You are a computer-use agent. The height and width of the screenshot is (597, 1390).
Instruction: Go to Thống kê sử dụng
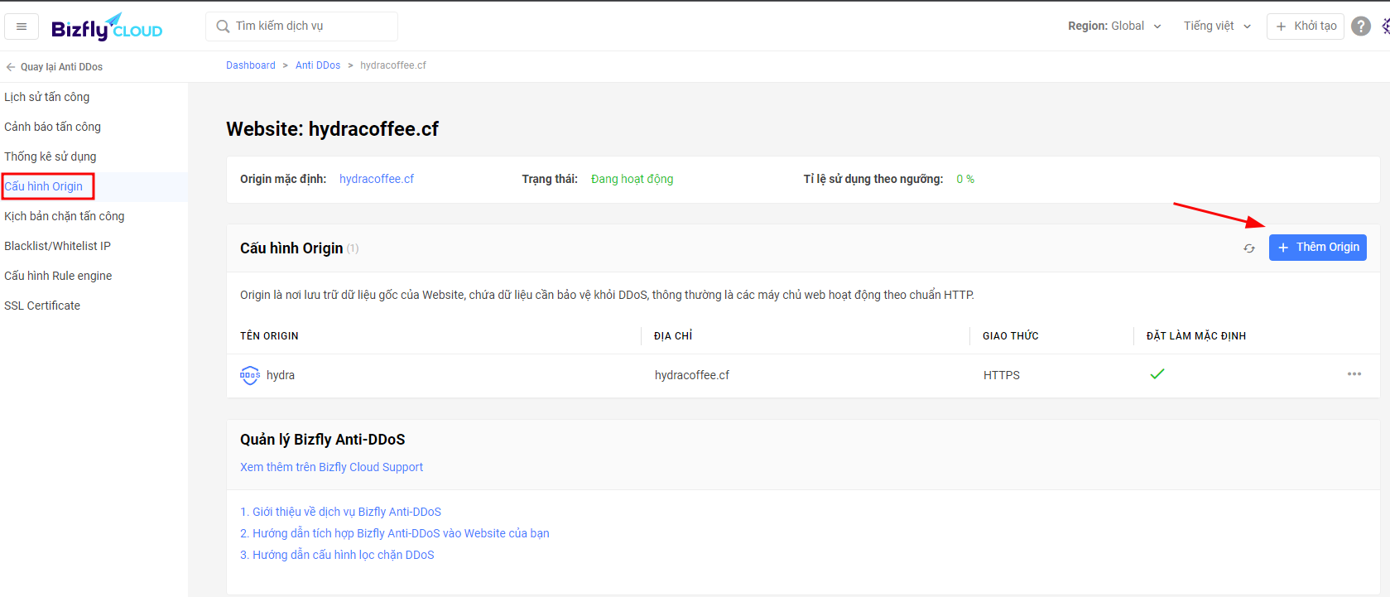(x=51, y=156)
